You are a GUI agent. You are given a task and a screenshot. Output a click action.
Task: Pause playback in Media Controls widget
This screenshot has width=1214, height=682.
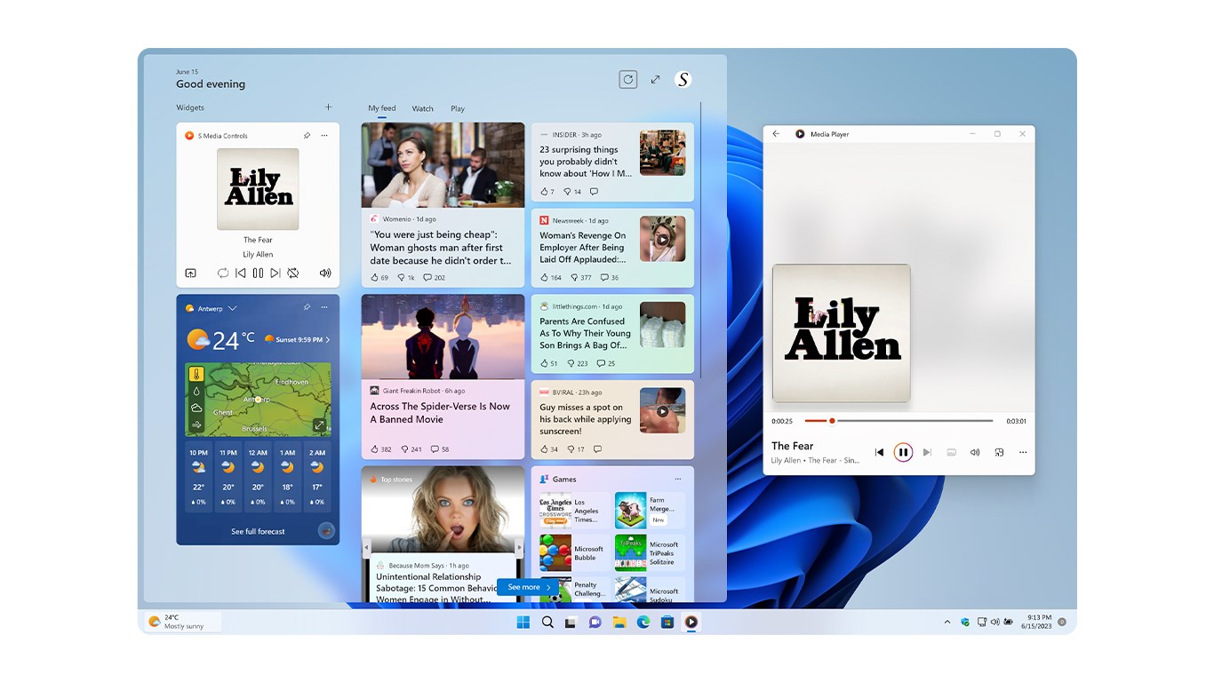coord(258,274)
